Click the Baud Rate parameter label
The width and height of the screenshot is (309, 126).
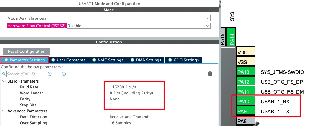coord(29,87)
